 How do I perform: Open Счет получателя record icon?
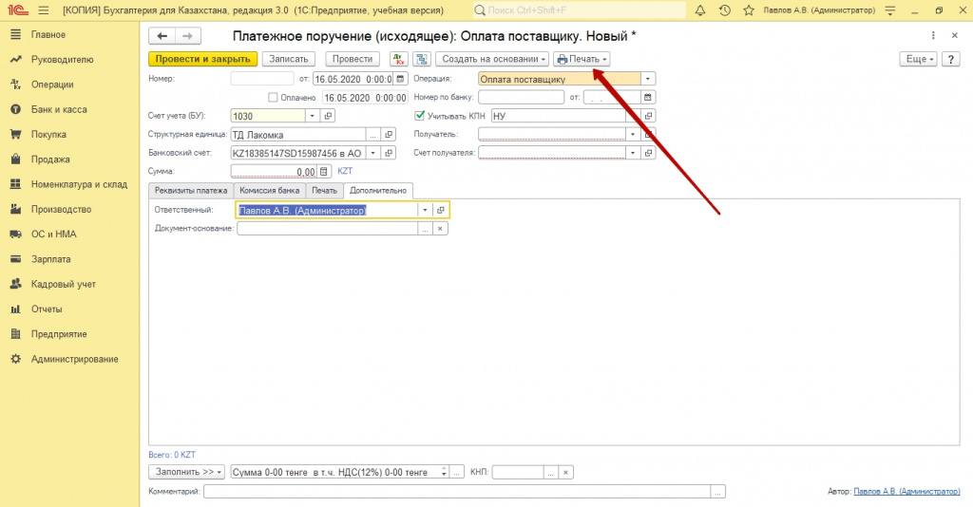(x=648, y=153)
